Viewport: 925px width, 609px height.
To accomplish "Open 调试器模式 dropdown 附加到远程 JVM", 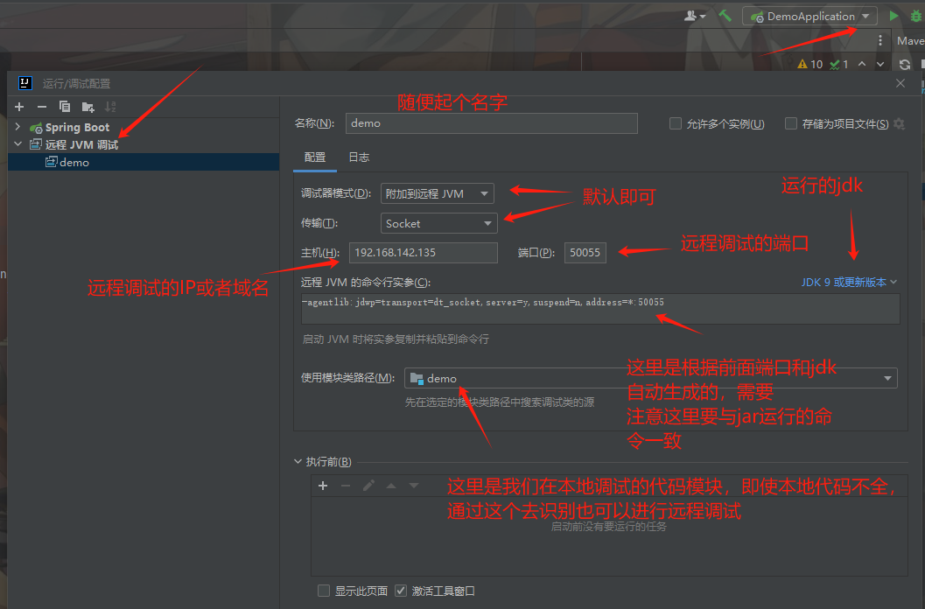I will click(x=438, y=193).
